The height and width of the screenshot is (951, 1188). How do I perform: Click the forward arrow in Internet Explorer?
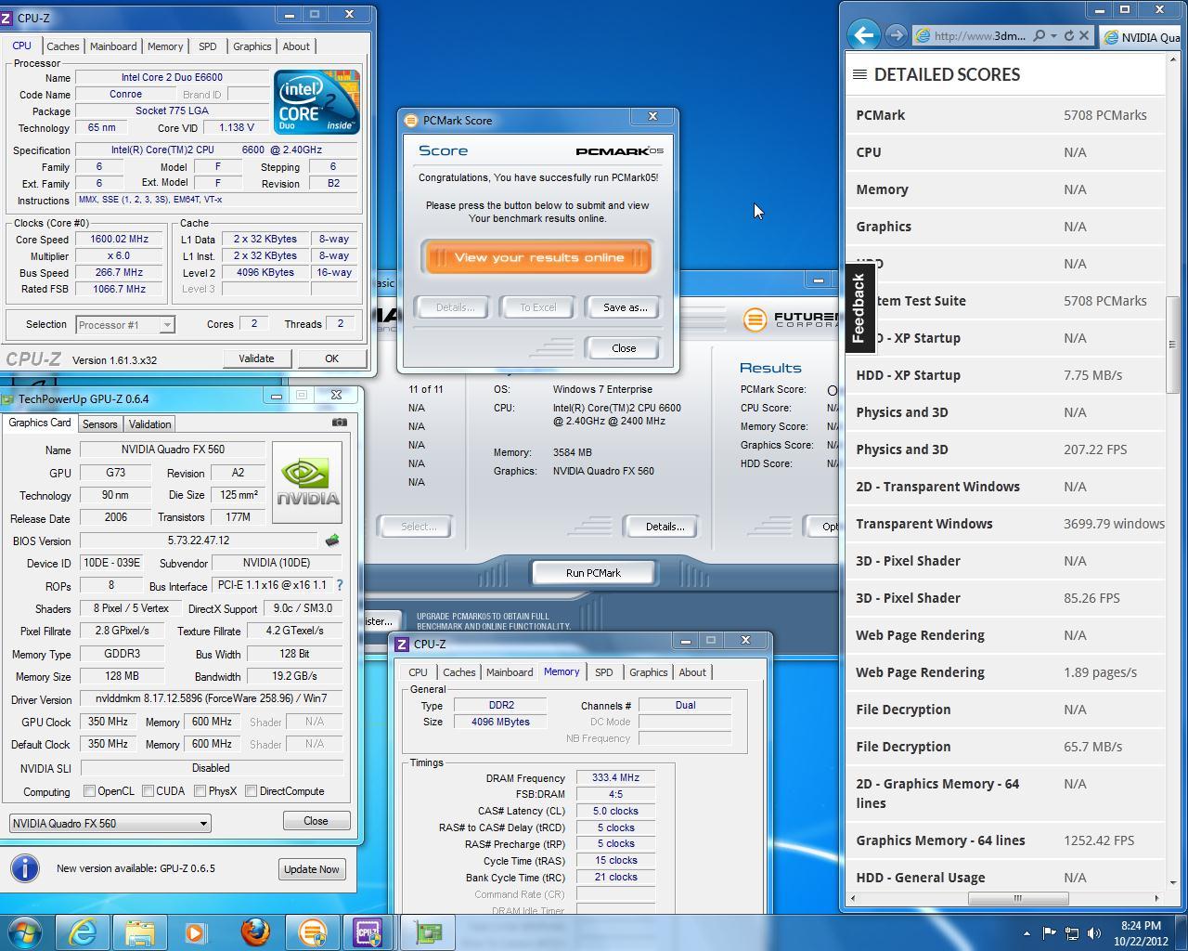tap(896, 35)
